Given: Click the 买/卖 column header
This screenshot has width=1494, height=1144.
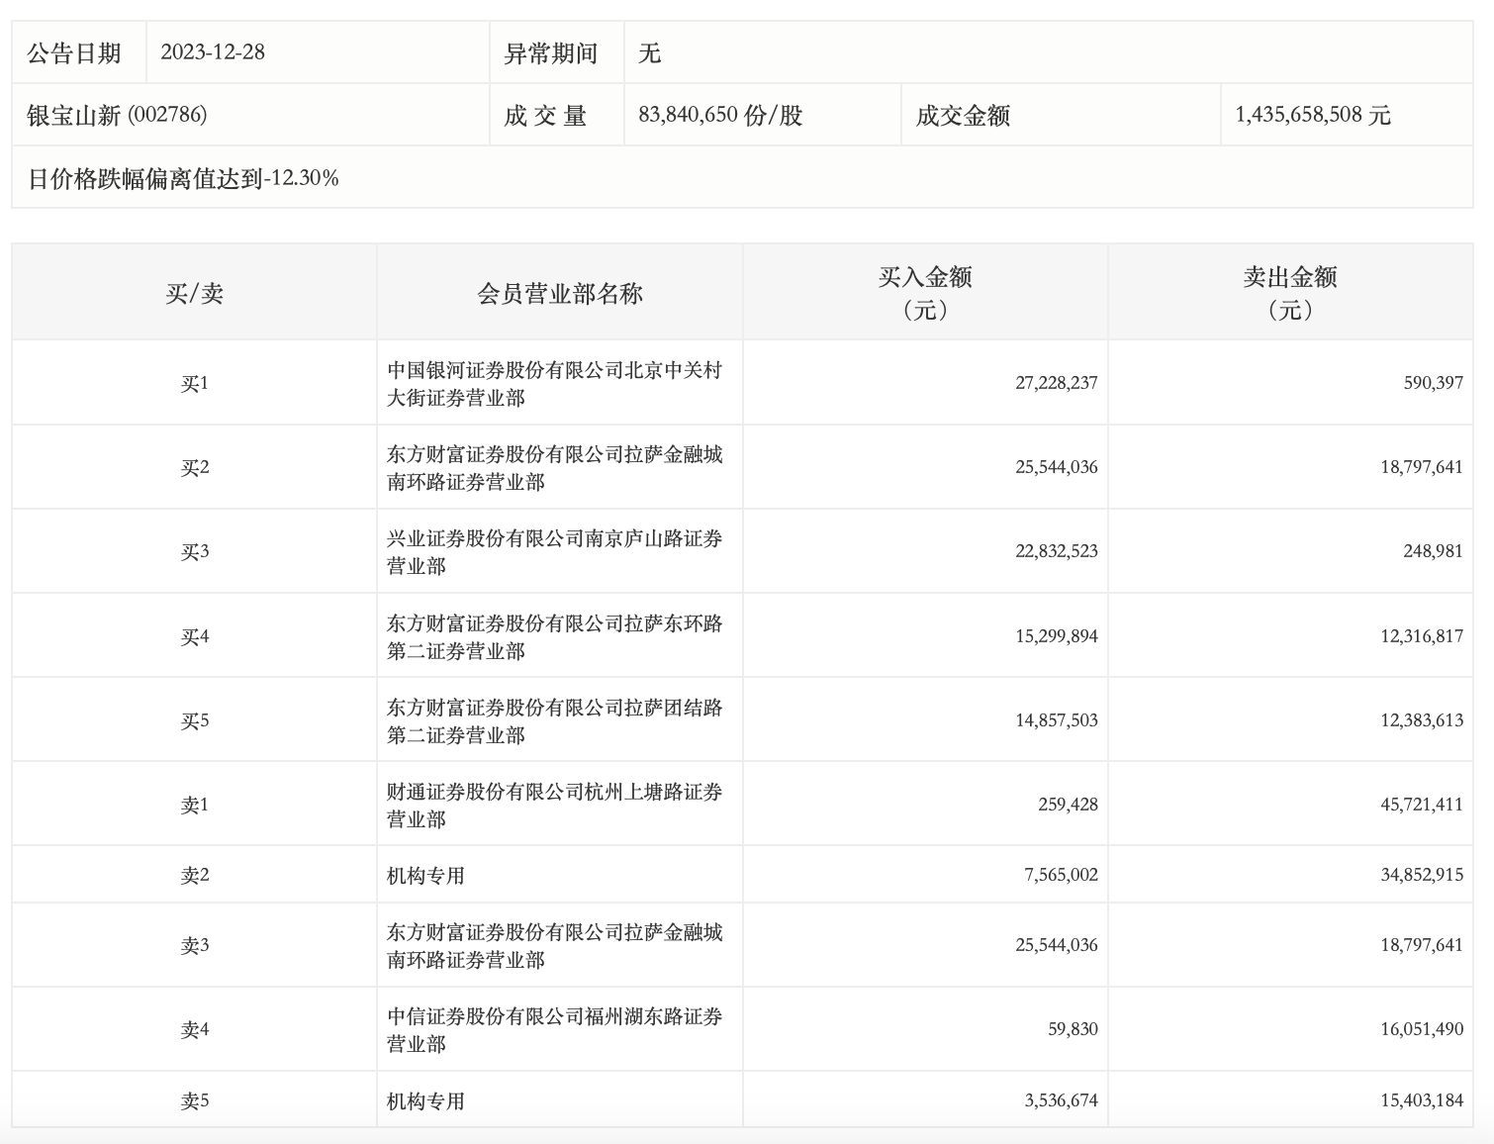Looking at the screenshot, I should [x=195, y=293].
